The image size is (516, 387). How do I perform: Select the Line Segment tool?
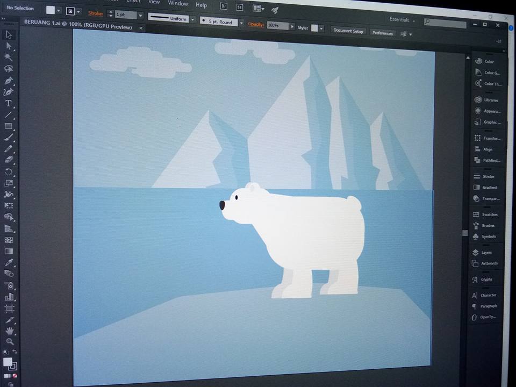tap(8, 115)
